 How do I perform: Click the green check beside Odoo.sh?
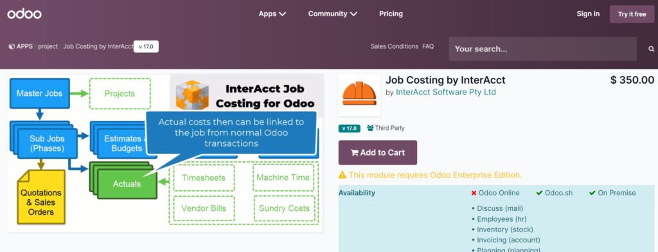539,194
